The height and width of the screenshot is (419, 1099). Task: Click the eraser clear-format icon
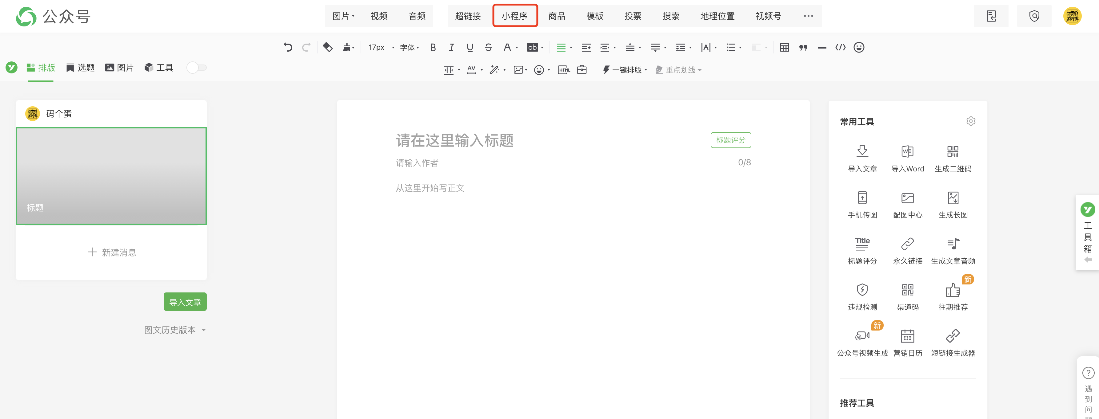click(327, 47)
